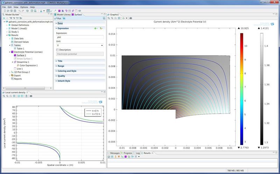280x174 pixels.
Task: Open the Options menu
Action: coord(24,7)
